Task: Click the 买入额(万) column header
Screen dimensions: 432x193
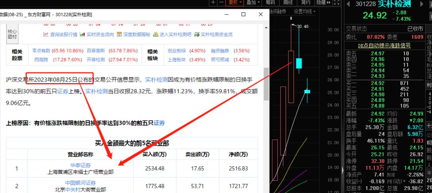Action: coord(154,155)
